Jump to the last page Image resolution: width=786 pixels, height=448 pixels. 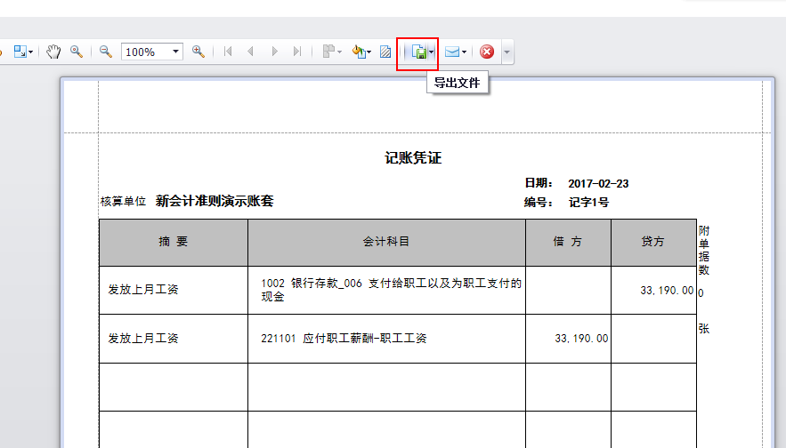(x=296, y=52)
